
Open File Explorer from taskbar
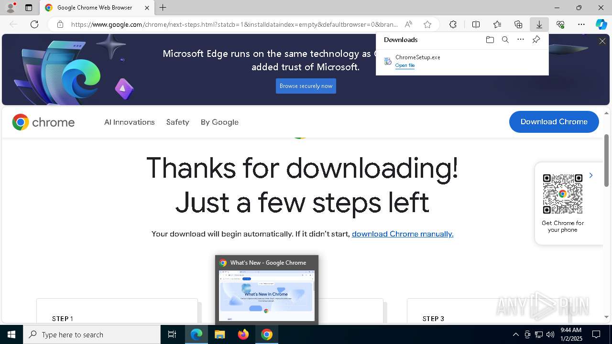pyautogui.click(x=219, y=334)
